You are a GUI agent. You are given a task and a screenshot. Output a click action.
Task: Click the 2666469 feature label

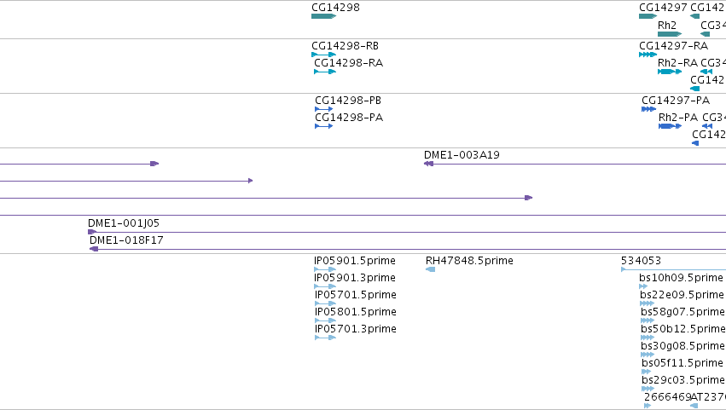pyautogui.click(x=667, y=397)
